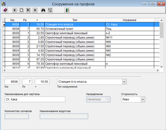The image size is (166, 130).
Task: Open the Направление dropdown
Action: (x=108, y=99)
